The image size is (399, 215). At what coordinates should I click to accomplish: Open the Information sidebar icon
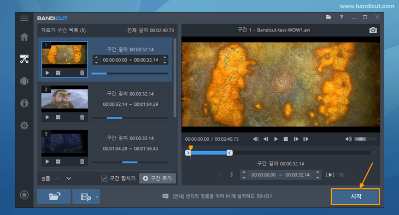(24, 103)
